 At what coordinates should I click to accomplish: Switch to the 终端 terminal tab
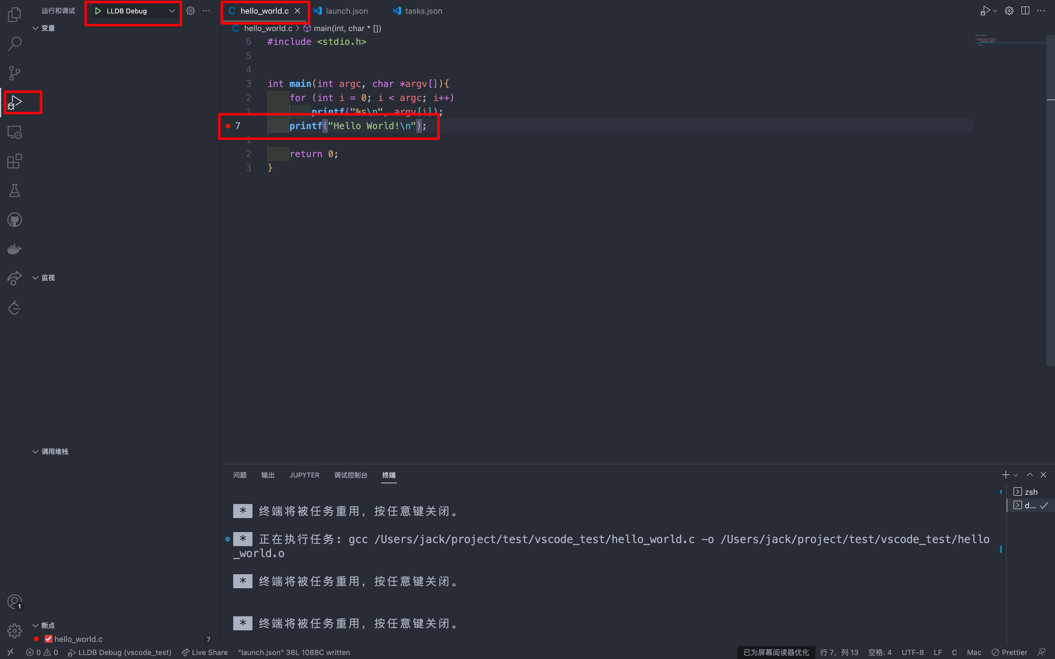tap(388, 474)
